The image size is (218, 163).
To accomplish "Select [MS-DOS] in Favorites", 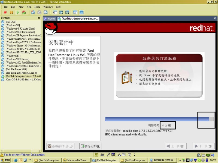I will [x=11, y=22].
